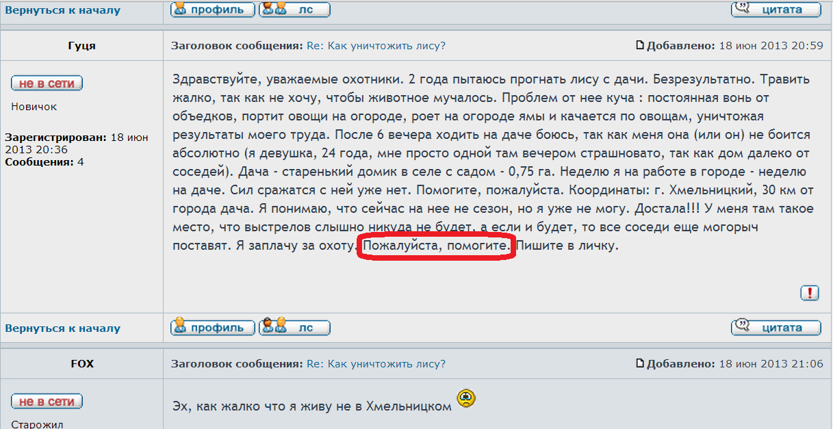Image resolution: width=833 pixels, height=429 pixels.
Task: Click 'Вернуться к началу' below Гуця's post
Action: tap(62, 328)
